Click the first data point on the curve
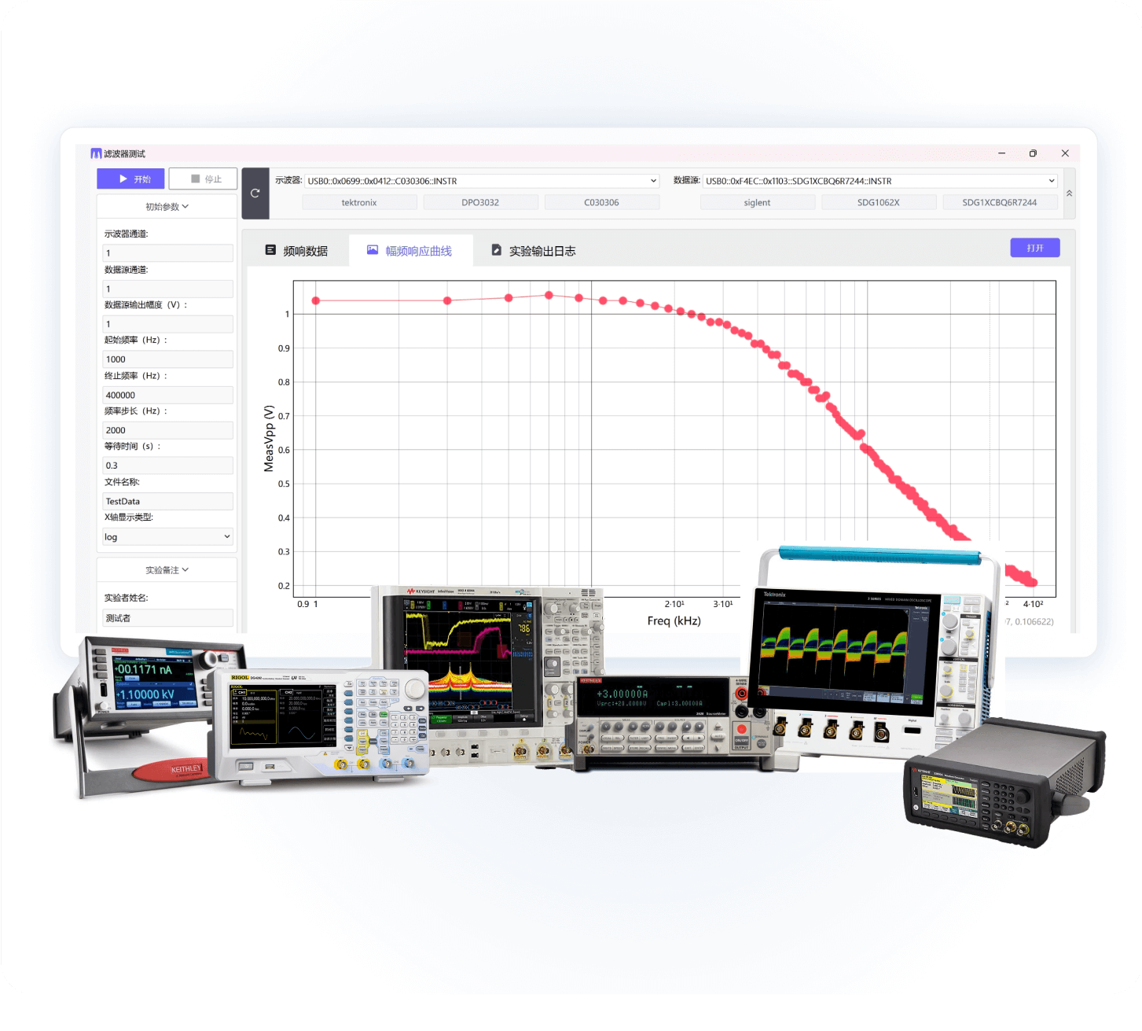Image resolution: width=1142 pixels, height=1031 pixels. [x=316, y=301]
